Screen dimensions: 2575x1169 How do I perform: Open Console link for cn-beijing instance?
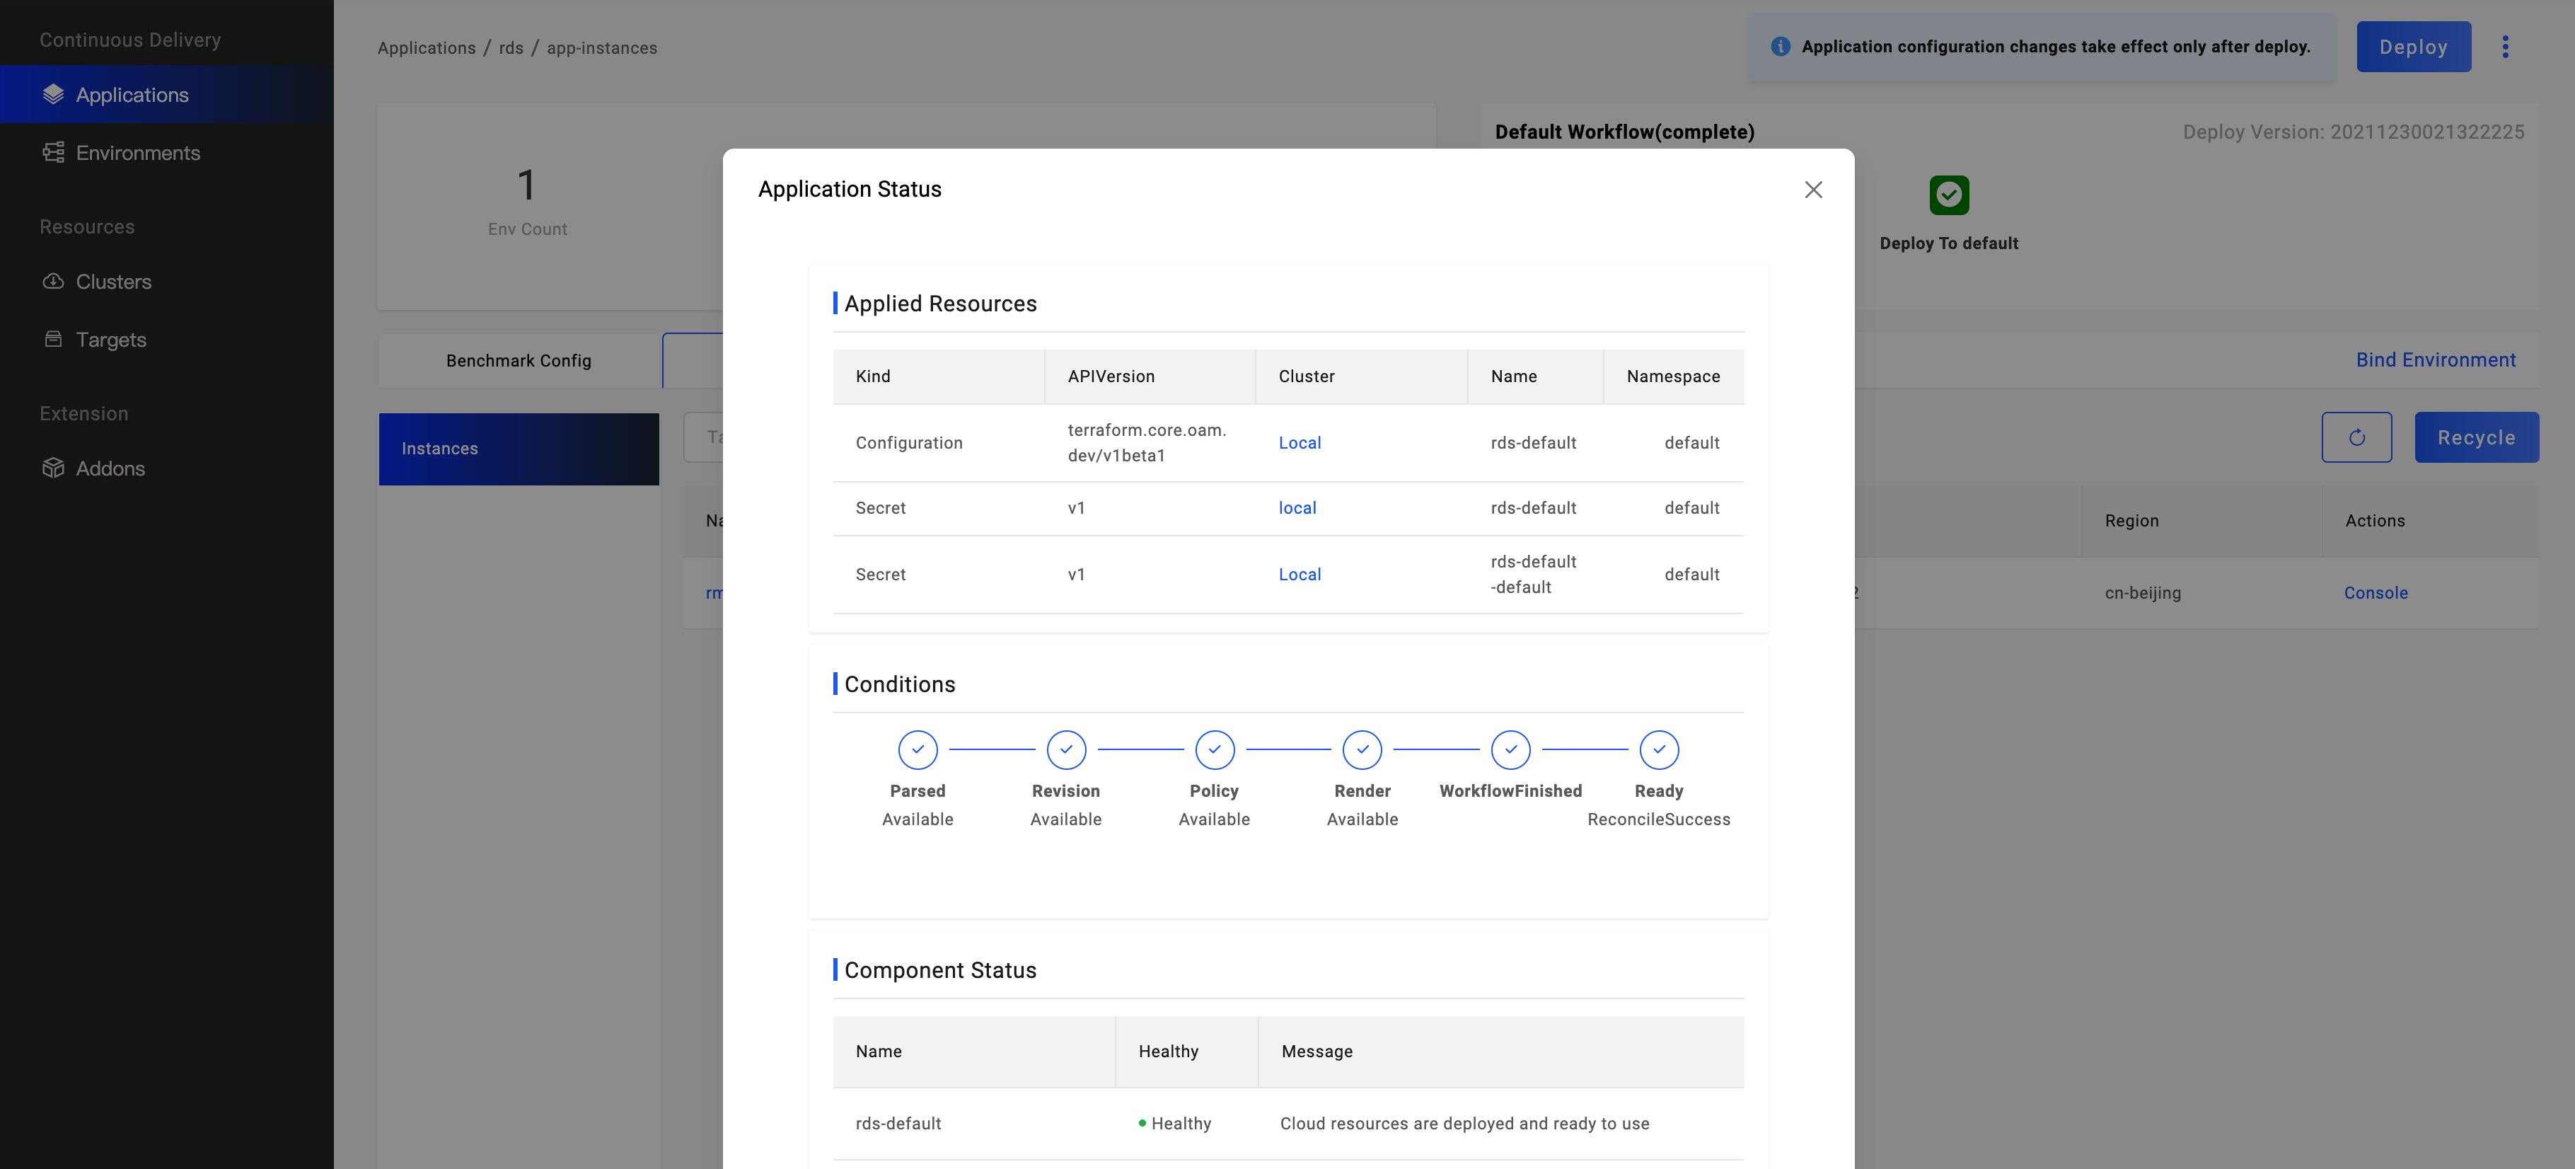[2375, 593]
